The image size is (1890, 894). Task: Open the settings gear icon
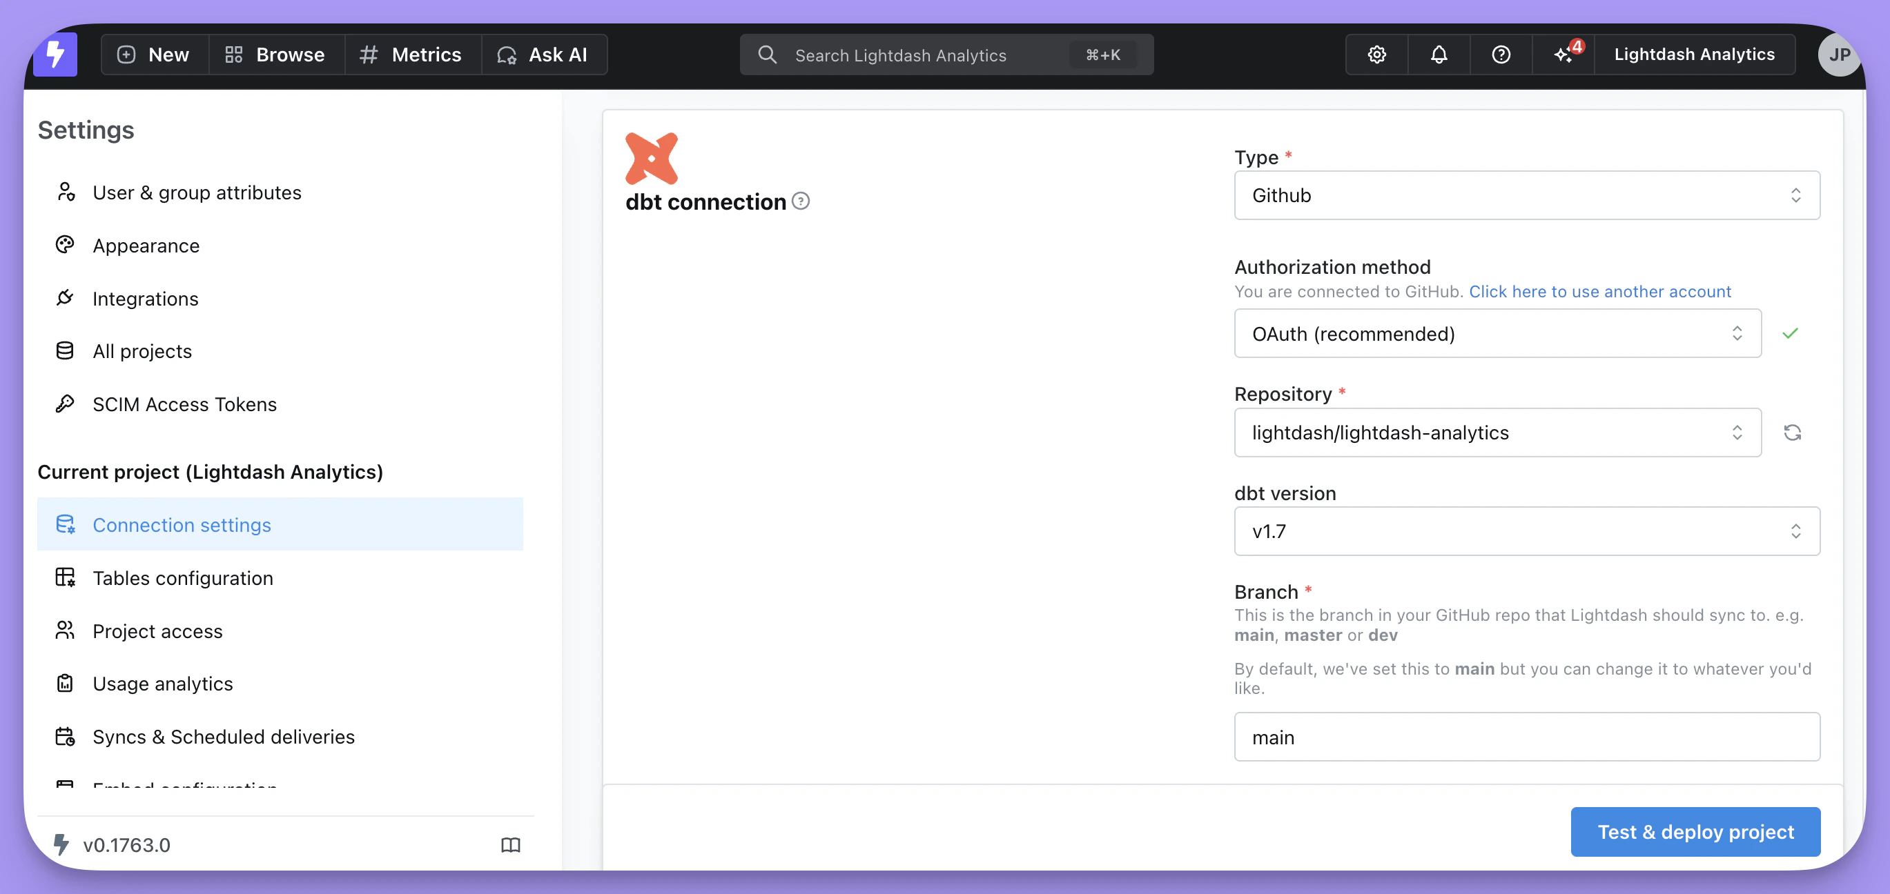1376,54
